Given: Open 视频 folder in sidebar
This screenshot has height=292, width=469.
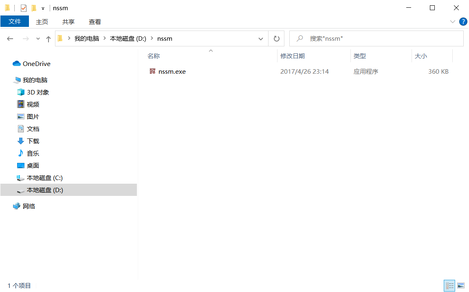Looking at the screenshot, I should click(x=33, y=104).
